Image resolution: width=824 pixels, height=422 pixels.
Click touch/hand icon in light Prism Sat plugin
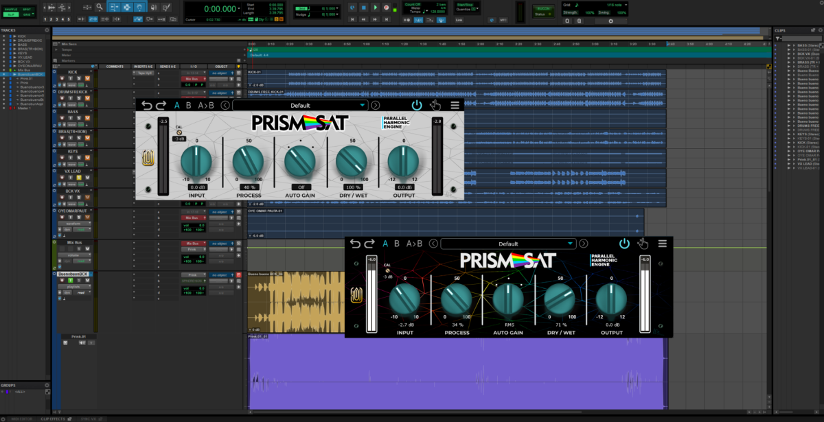(435, 105)
